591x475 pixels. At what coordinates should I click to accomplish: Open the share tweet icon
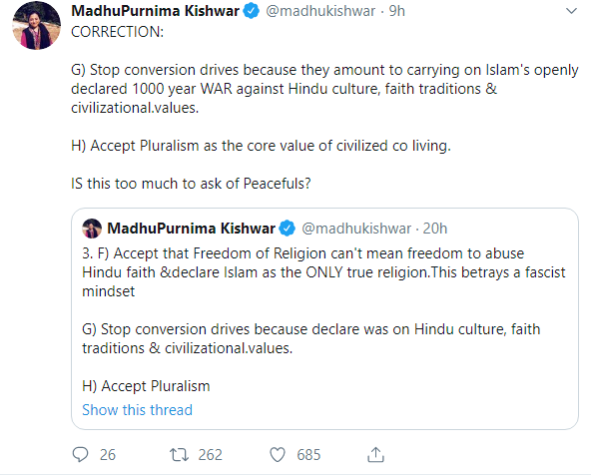pyautogui.click(x=375, y=454)
